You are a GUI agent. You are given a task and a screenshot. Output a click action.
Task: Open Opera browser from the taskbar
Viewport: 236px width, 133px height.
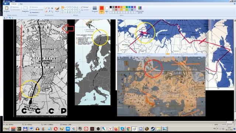click(56, 129)
